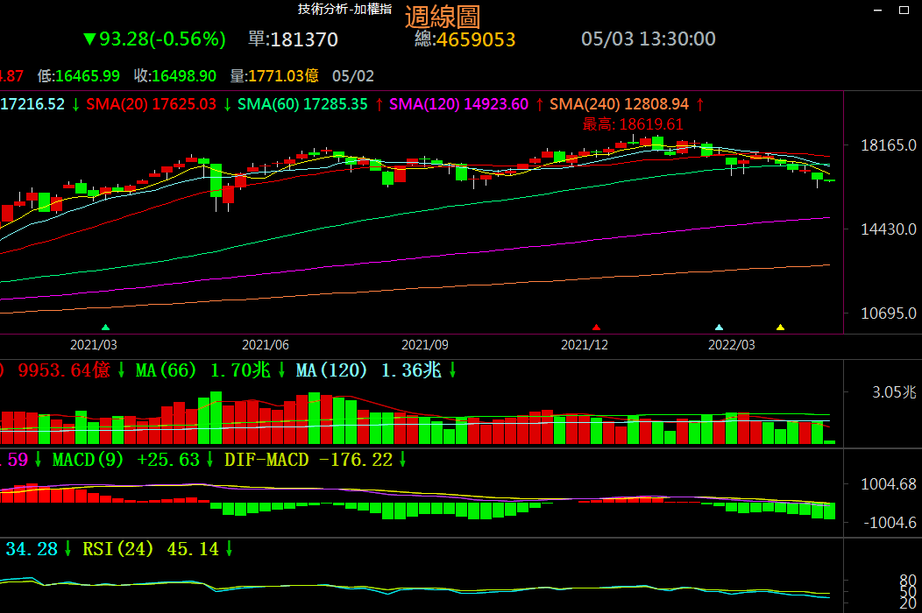Click the 18165.0 price axis label

point(889,144)
